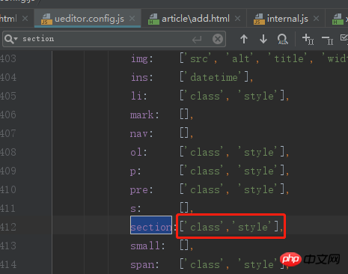Click the search field containing section
Screen dimensions: 348x274
pos(114,39)
